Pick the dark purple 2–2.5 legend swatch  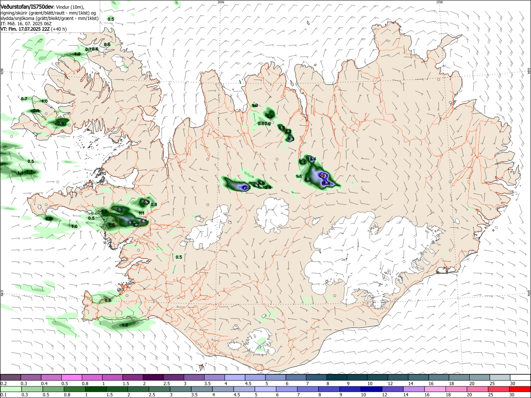(153, 377)
